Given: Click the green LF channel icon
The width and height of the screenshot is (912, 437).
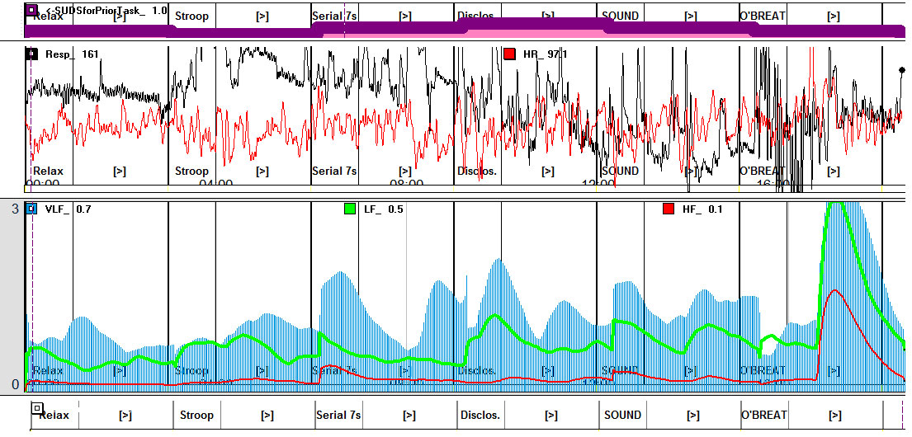Looking at the screenshot, I should tap(350, 209).
